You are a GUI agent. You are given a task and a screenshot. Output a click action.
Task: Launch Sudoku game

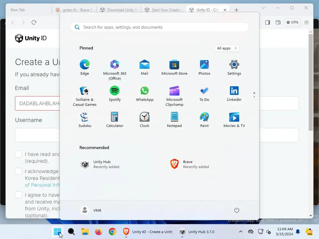click(85, 120)
